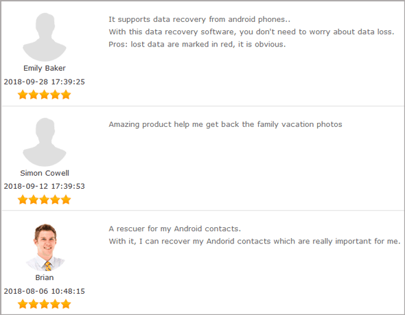
Task: Click the third star of Simon Cowell's rating
Action: pyautogui.click(x=45, y=200)
